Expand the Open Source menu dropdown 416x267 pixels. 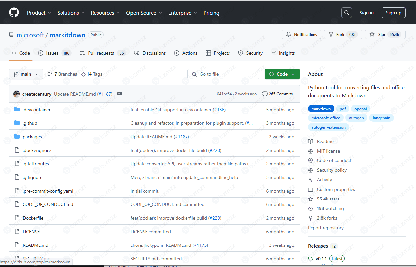[144, 13]
